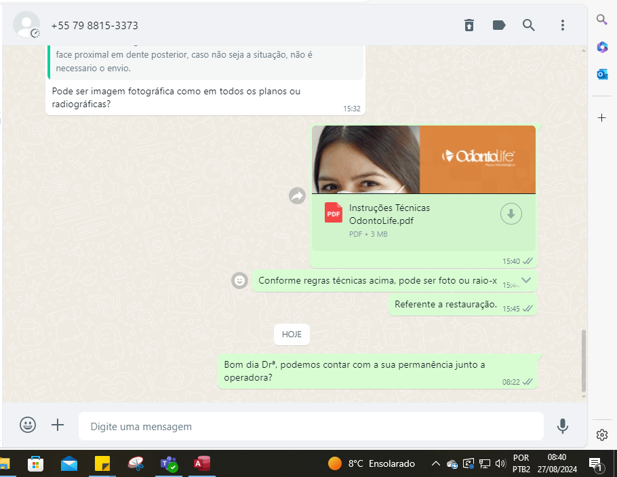The image size is (617, 477).
Task: React to message with emoji icon
Action: (239, 280)
